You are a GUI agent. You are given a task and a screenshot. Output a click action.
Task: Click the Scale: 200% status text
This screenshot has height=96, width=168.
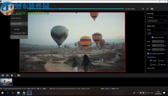[x=115, y=89]
